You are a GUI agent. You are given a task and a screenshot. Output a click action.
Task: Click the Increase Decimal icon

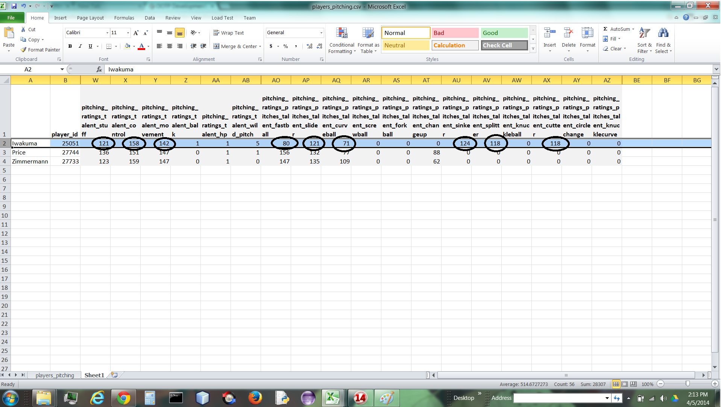(309, 46)
